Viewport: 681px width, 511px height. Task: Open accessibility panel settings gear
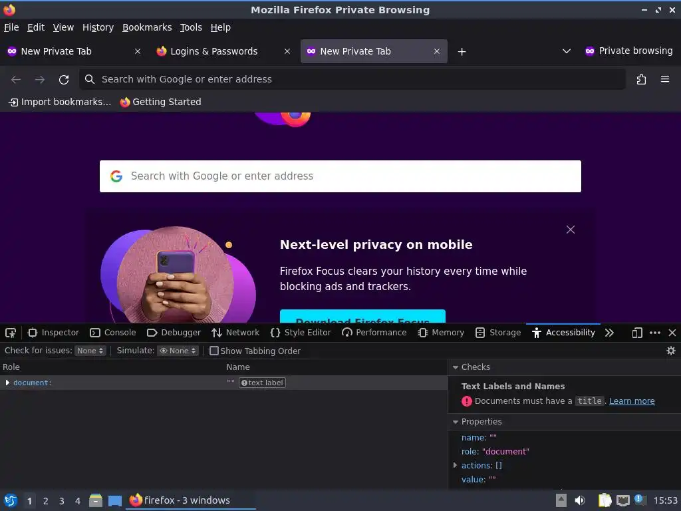point(670,351)
